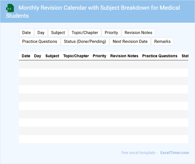Select the Day tag button
This screenshot has height=164, width=195.
click(x=41, y=33)
